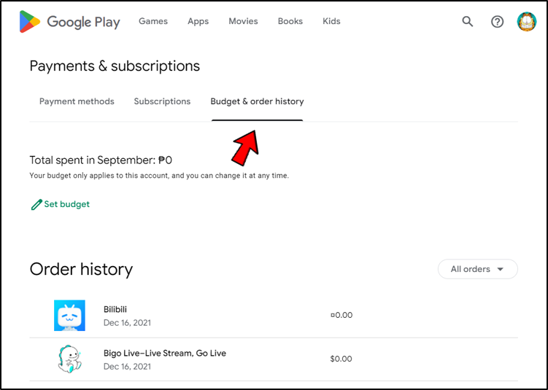Screen dimensions: 548x390
Task: Open the Kids section
Action: pos(331,21)
